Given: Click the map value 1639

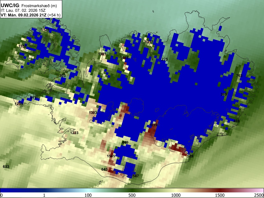Looking at the screenshot, I should [153, 125].
